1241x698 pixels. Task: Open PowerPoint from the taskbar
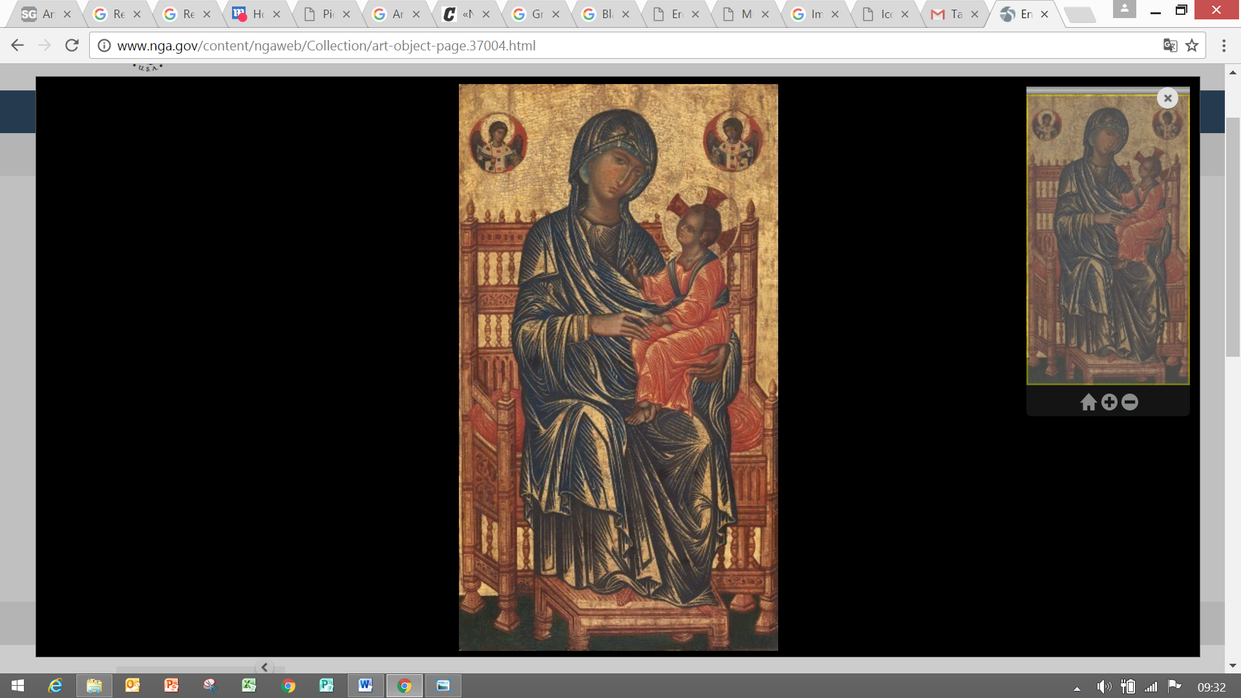171,686
